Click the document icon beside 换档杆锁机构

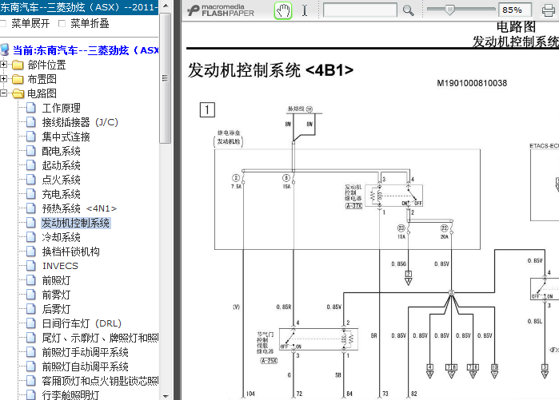[x=31, y=251]
